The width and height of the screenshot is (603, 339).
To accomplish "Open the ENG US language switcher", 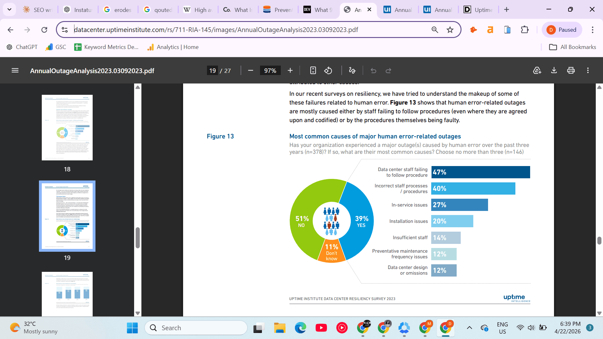I will (503, 328).
